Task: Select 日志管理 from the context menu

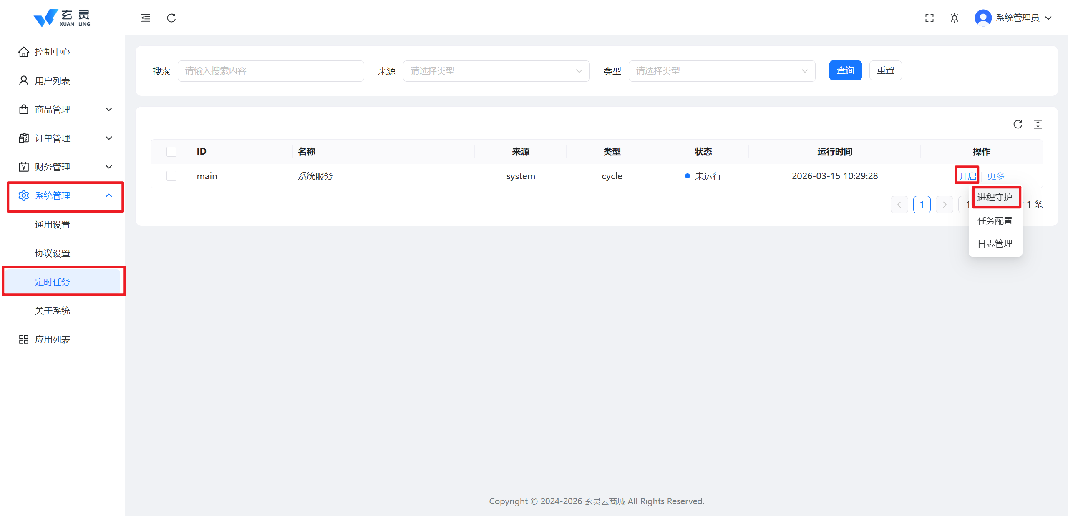Action: click(x=995, y=243)
